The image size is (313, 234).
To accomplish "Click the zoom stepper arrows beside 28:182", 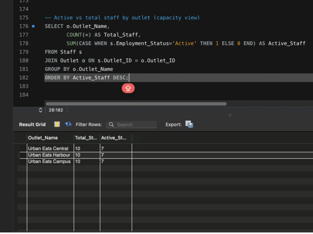I will [x=40, y=110].
